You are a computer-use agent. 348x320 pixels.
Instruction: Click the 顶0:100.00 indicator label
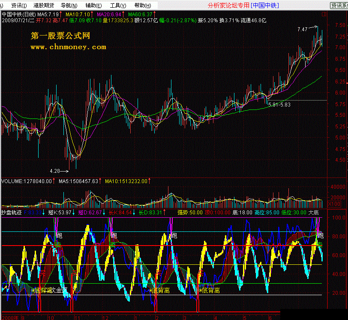218,213
